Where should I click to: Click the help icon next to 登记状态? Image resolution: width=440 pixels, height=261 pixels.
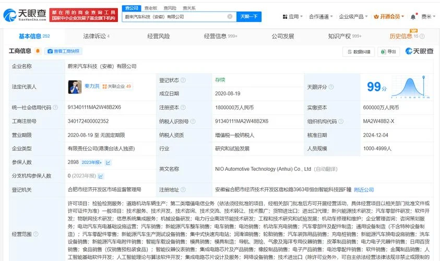(183, 80)
